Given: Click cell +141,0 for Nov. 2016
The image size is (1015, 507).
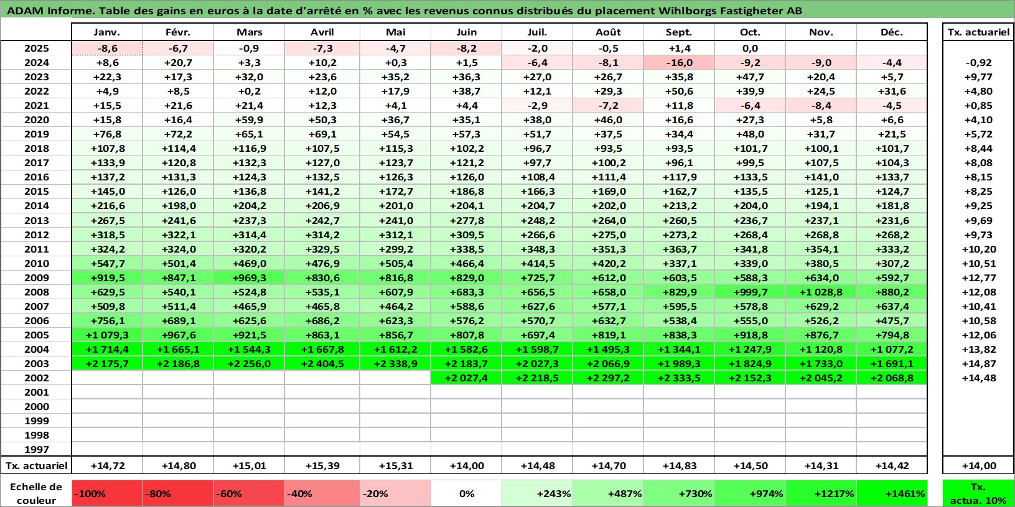Looking at the screenshot, I should (x=821, y=177).
